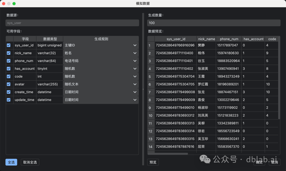Uncheck the sys_user_id field checkbox
Image resolution: width=286 pixels, height=171 pixels.
pyautogui.click(x=8, y=45)
